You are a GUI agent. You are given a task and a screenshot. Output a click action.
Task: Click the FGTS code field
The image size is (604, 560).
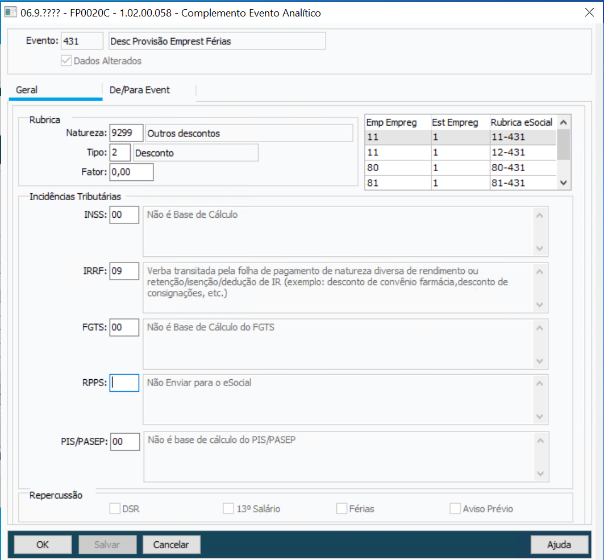click(124, 327)
